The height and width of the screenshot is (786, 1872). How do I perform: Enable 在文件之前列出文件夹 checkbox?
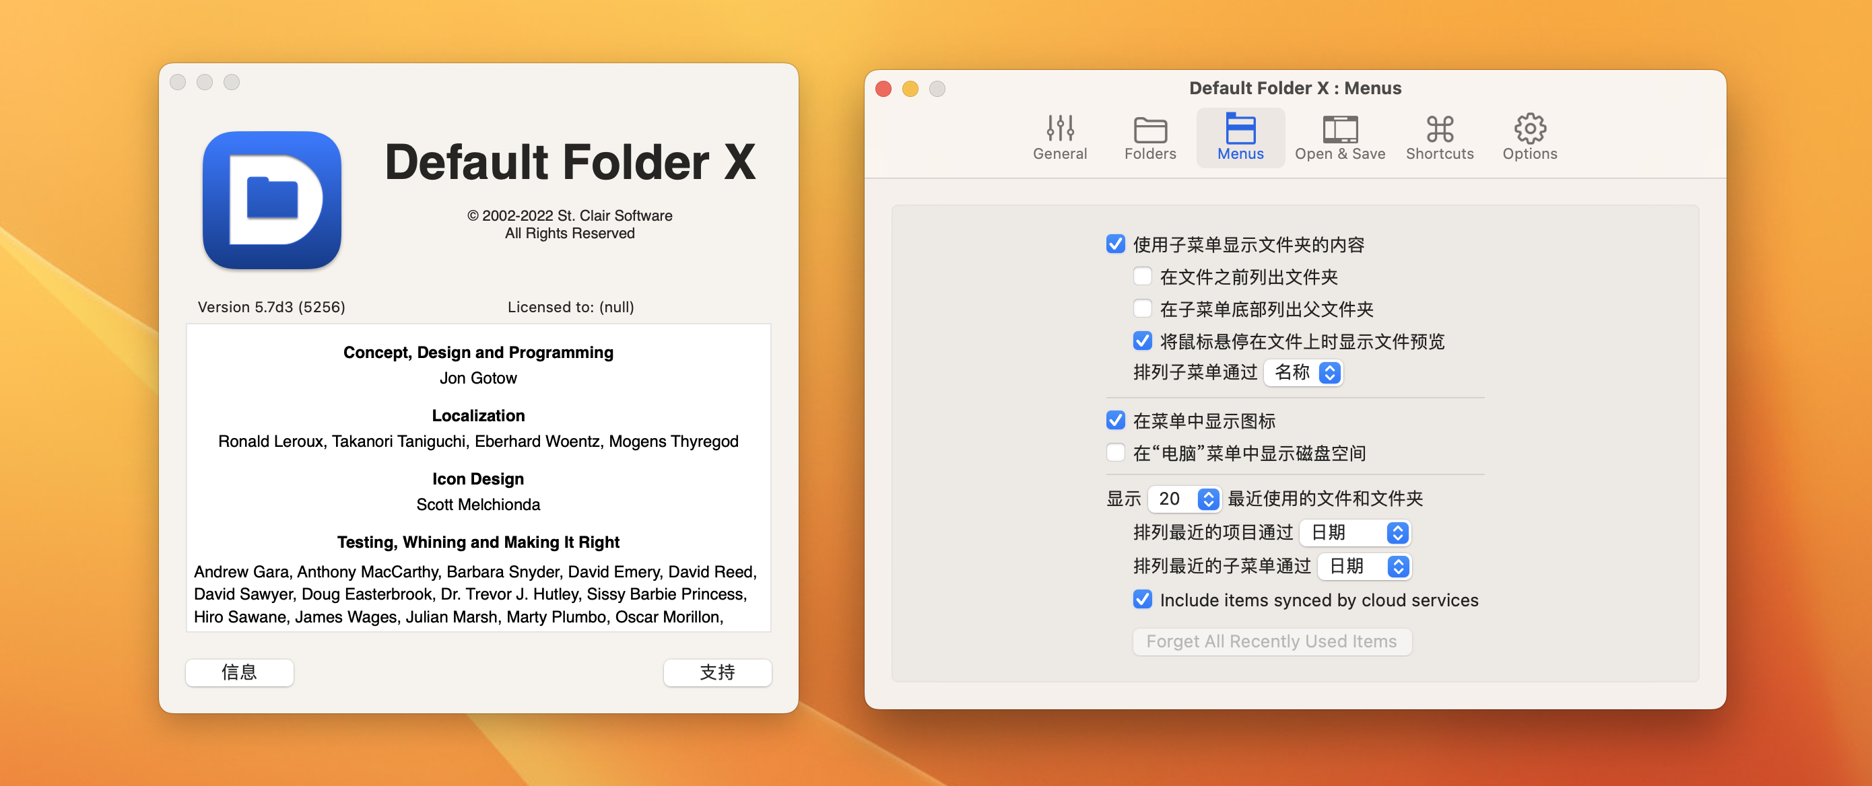pos(1141,277)
